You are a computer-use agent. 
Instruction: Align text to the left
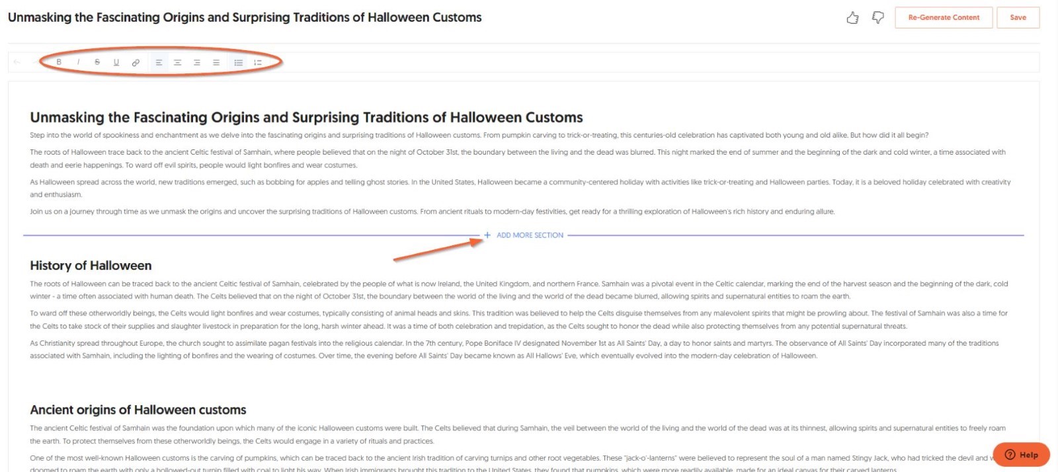click(159, 62)
